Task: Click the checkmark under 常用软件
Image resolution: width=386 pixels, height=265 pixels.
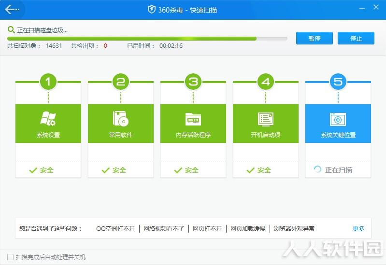Action: pos(105,170)
